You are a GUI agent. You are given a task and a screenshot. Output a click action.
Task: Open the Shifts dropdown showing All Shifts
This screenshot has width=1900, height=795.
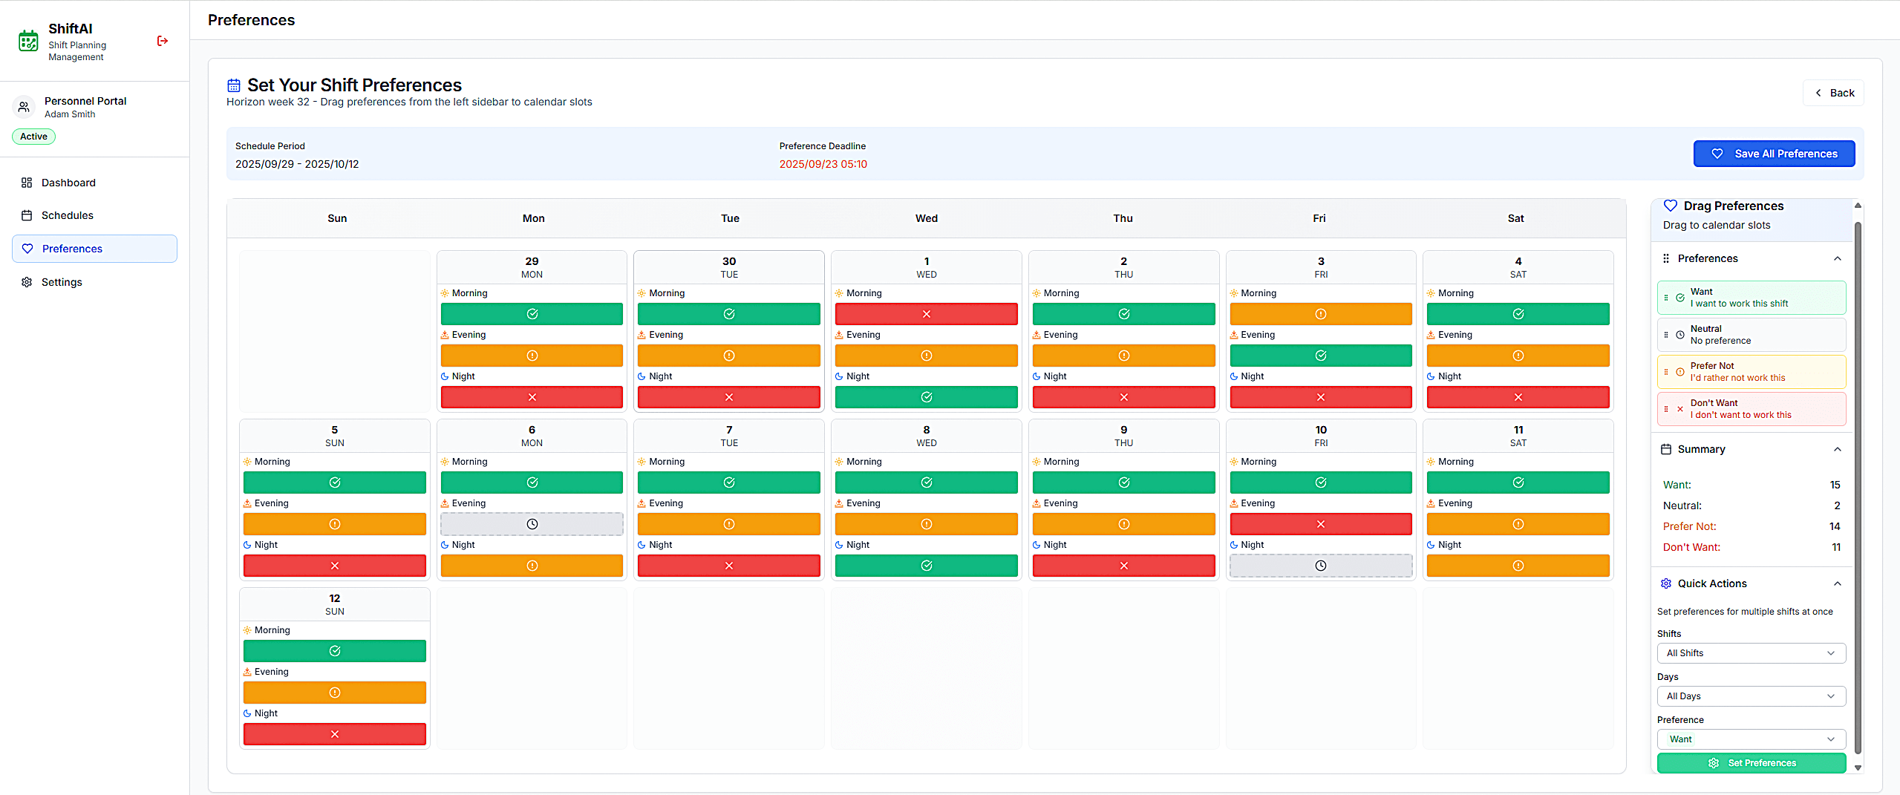pyautogui.click(x=1751, y=653)
